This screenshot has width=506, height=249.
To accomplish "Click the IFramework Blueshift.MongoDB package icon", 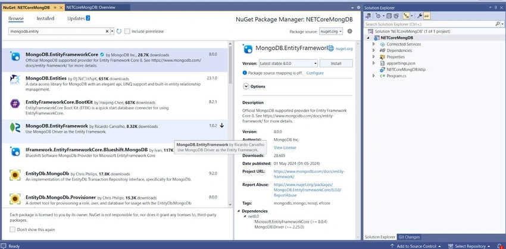I will (x=15, y=151).
